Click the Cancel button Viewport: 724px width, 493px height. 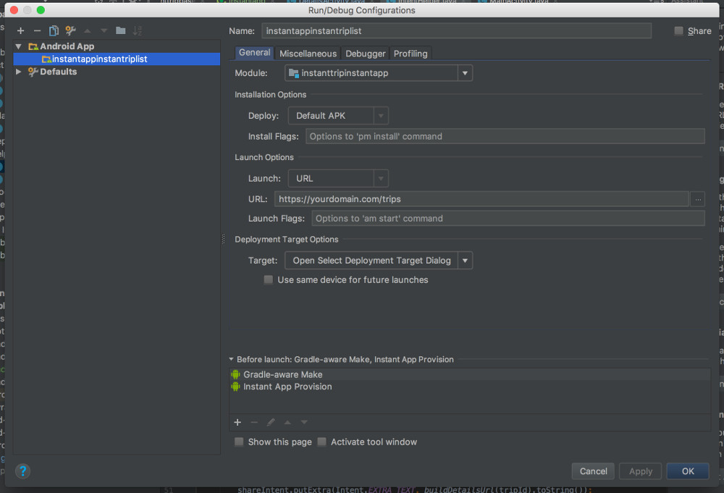pos(593,471)
